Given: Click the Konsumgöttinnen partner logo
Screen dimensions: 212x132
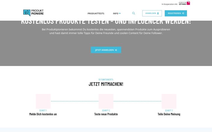Looking at the screenshot, I should tap(184, 3).
